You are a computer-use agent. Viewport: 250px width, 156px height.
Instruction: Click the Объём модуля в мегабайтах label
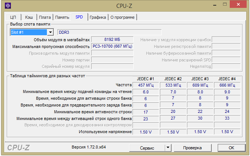[x=62, y=40]
